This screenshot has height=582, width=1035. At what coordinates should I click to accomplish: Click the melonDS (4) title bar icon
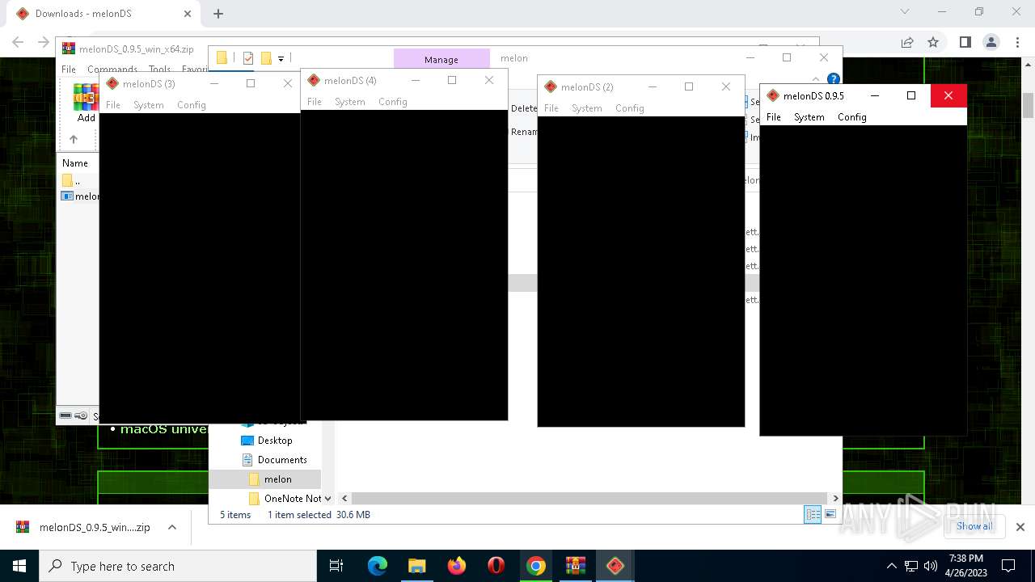tap(314, 80)
